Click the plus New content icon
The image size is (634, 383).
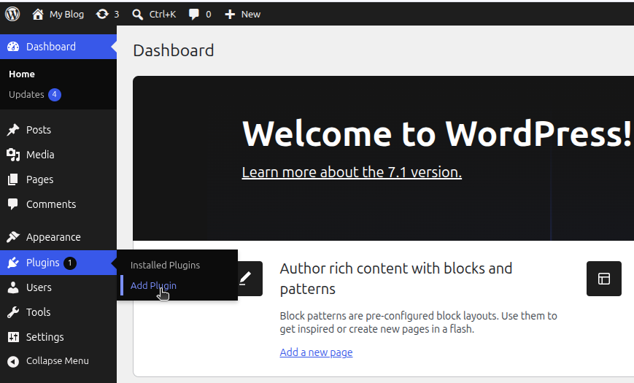[230, 14]
